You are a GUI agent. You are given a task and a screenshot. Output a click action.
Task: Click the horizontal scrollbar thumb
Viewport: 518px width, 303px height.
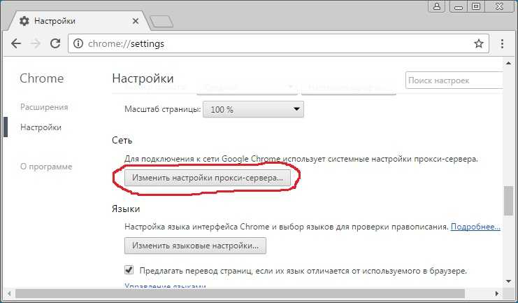point(240,293)
